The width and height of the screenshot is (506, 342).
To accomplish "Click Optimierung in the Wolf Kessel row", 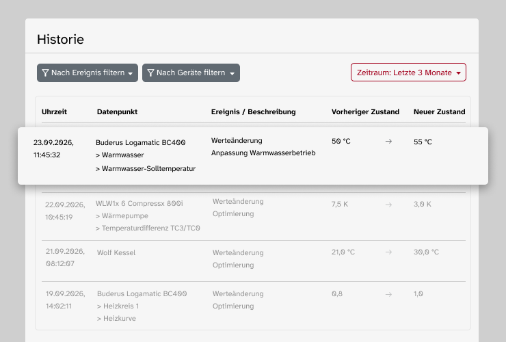I will click(x=233, y=265).
